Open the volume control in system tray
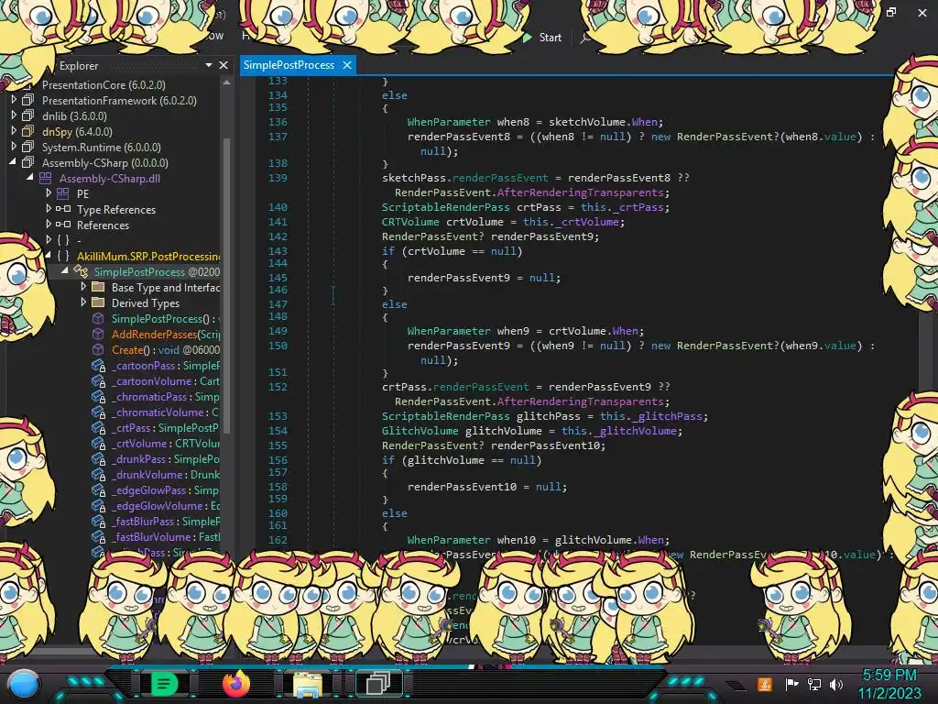 836,684
